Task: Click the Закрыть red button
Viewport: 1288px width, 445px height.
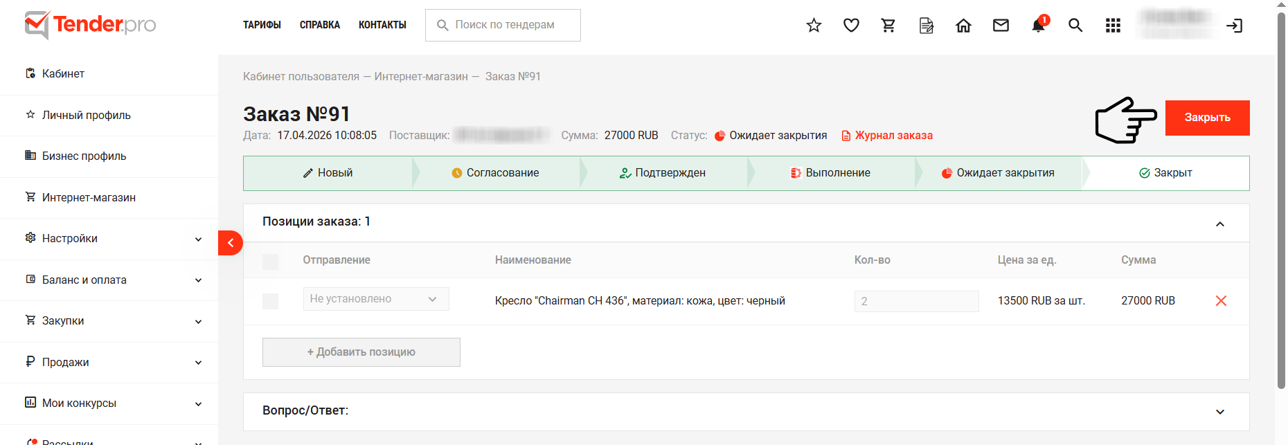Action: 1207,118
